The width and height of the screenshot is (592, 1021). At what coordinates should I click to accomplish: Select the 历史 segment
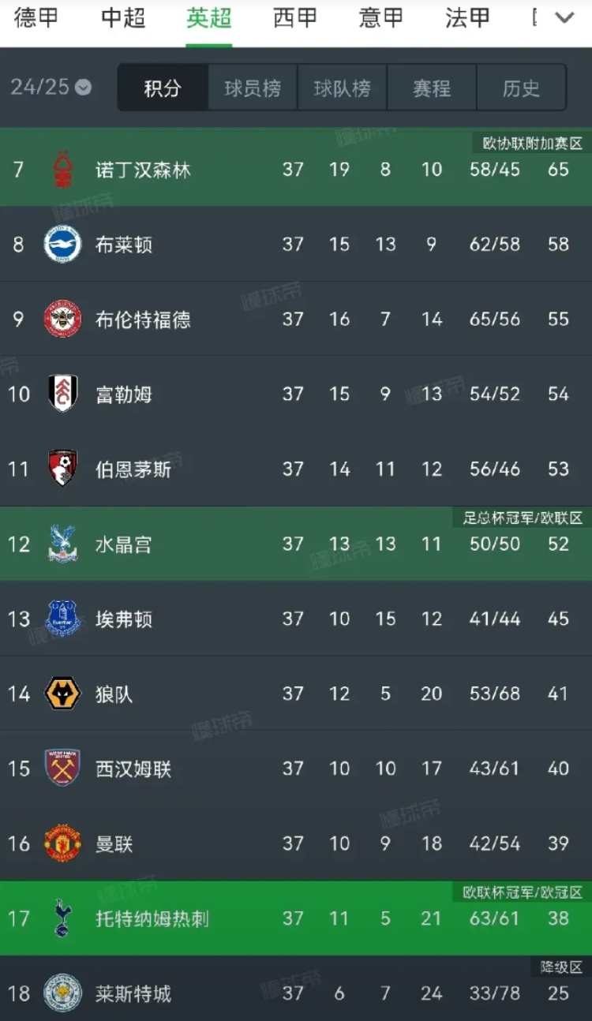tap(521, 88)
